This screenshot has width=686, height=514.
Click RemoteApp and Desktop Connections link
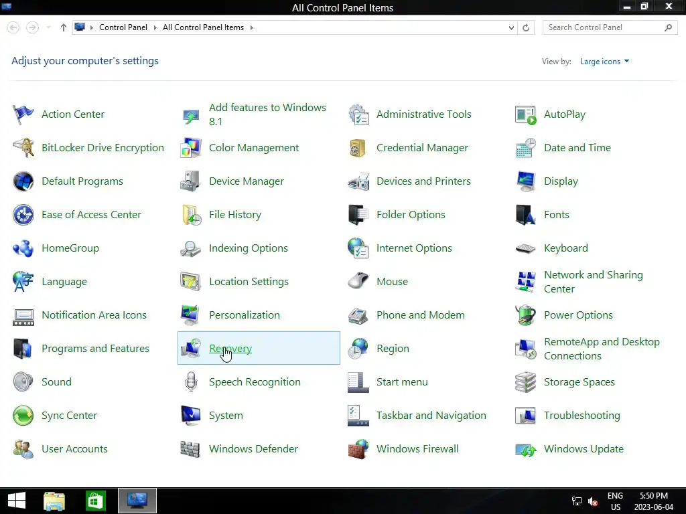point(602,349)
